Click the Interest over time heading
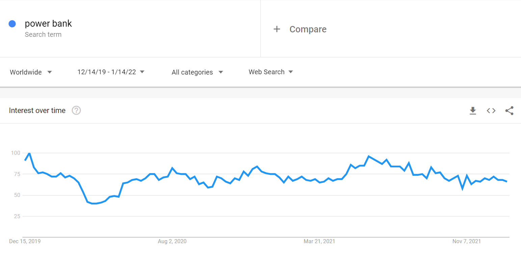 (x=37, y=111)
